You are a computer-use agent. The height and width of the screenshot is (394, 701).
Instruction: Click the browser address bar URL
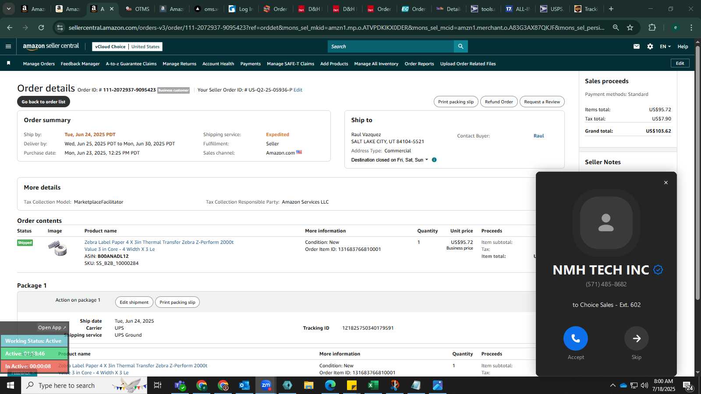(336, 28)
